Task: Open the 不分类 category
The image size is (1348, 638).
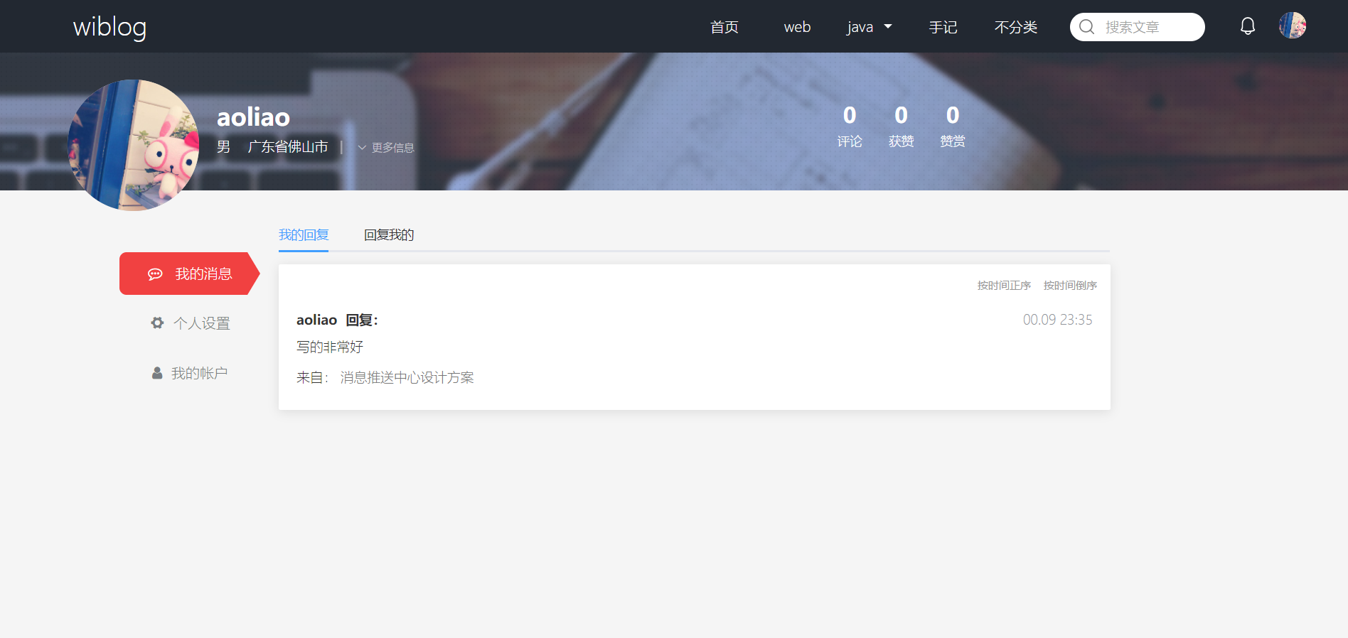Action: tap(1016, 27)
